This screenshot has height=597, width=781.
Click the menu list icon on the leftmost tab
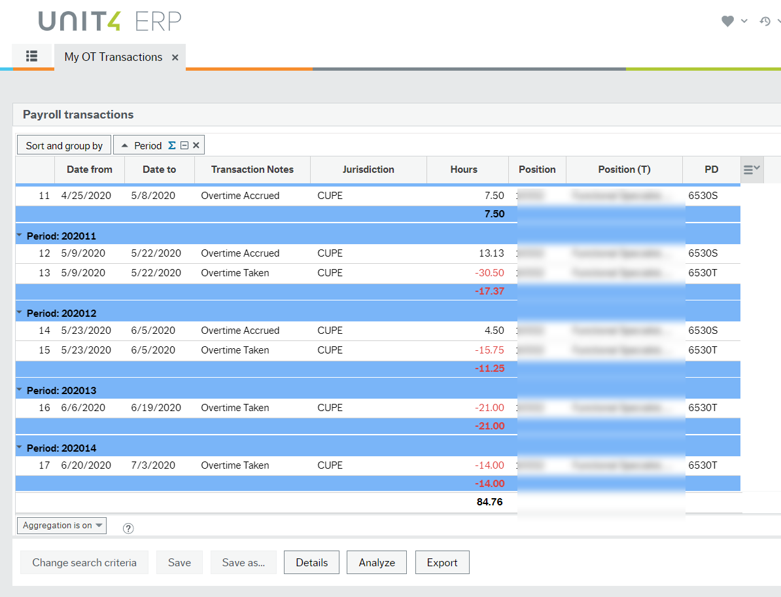[x=31, y=57]
